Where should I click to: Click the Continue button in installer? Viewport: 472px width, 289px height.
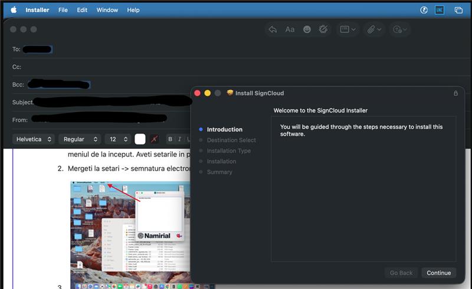tap(438, 273)
